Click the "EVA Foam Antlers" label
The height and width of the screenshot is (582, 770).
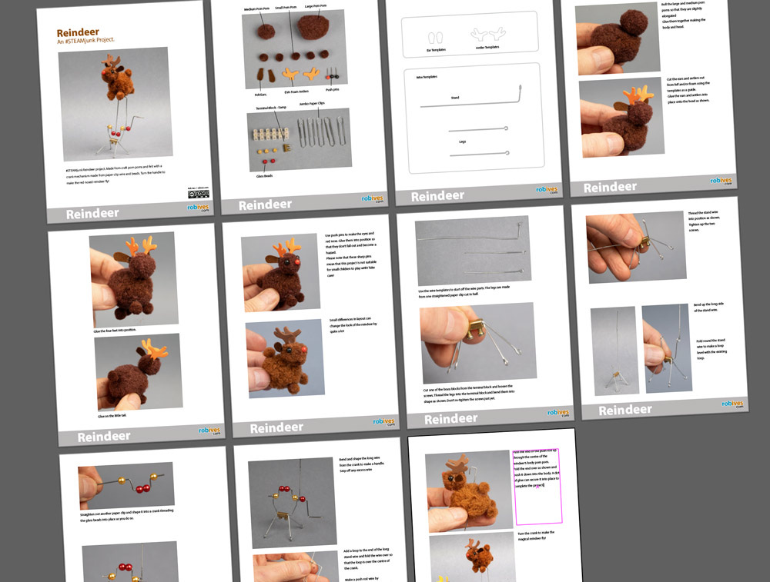point(296,91)
